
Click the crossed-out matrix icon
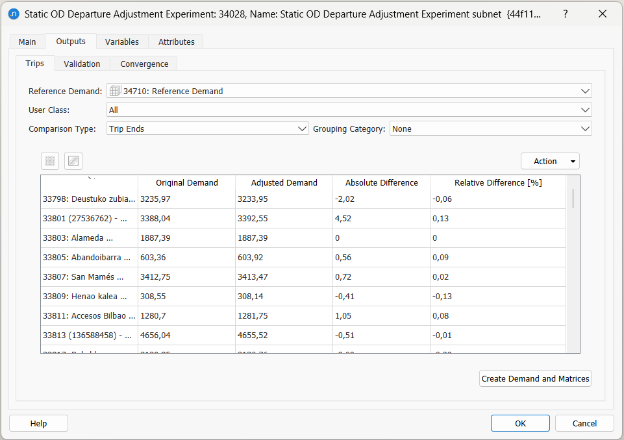click(73, 161)
